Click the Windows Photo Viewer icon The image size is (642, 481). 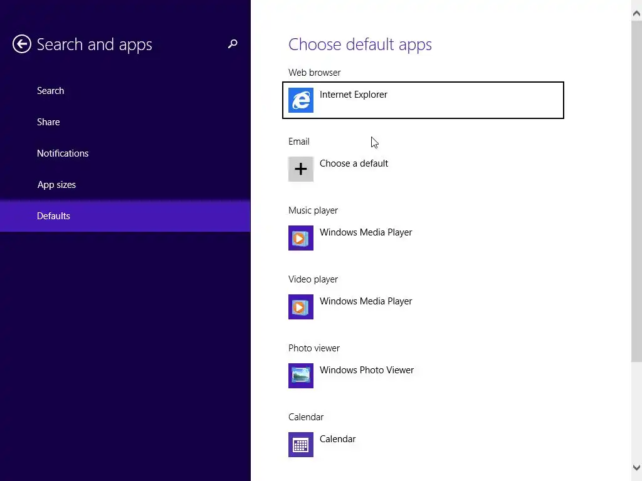(300, 376)
